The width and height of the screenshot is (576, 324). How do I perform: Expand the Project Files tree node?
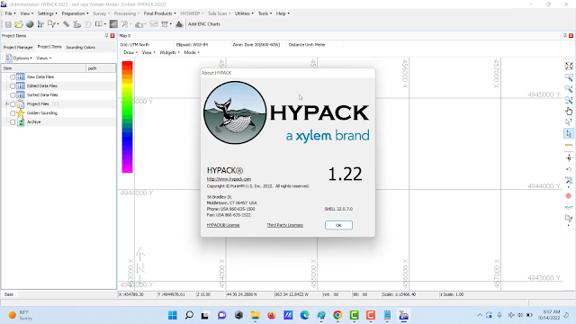[x=7, y=104]
